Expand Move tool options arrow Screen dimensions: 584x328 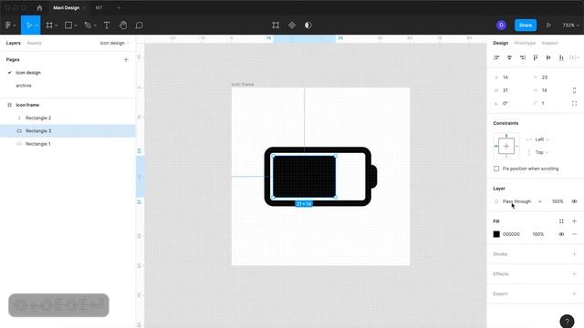point(36,26)
